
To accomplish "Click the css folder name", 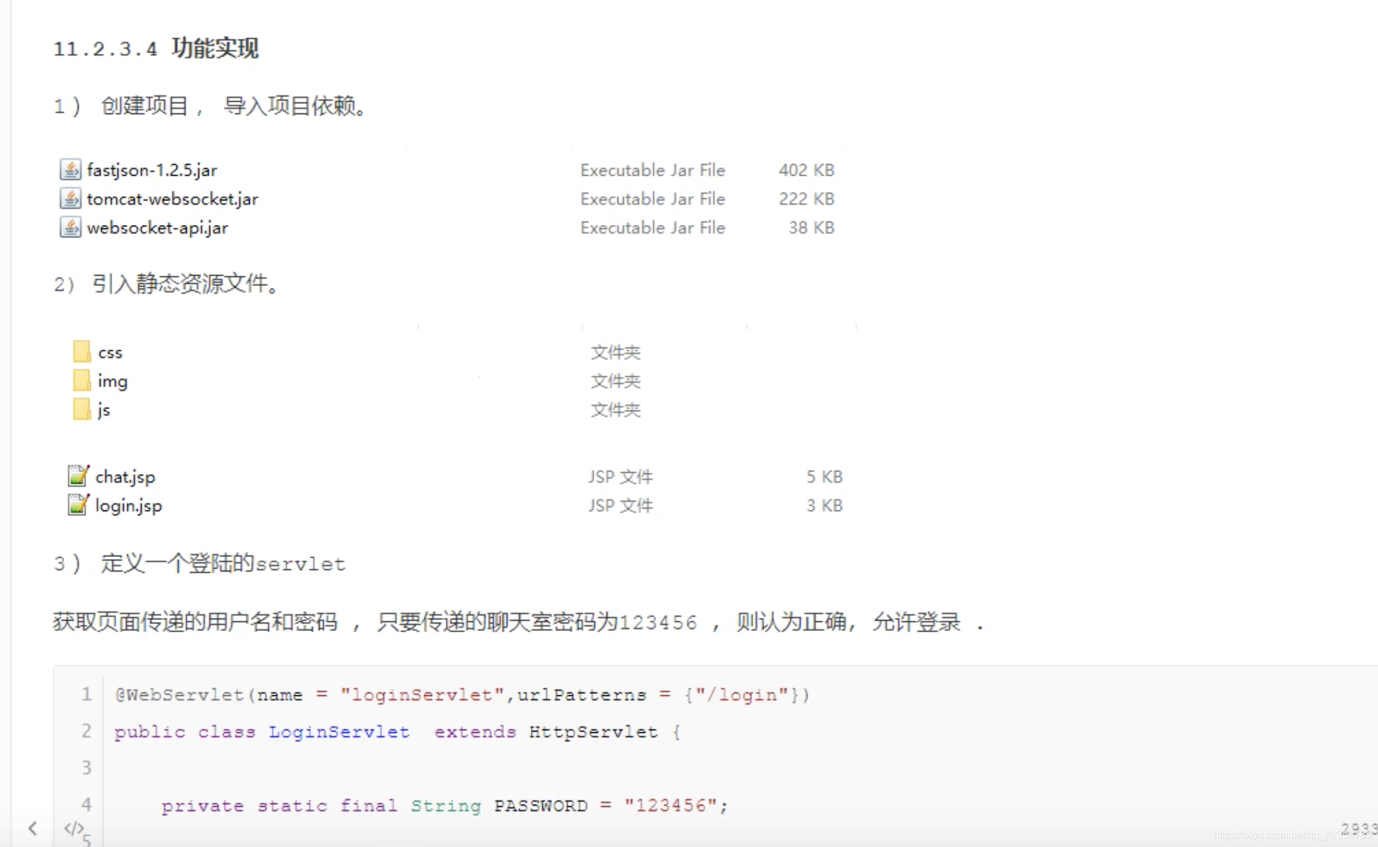I will tap(110, 353).
